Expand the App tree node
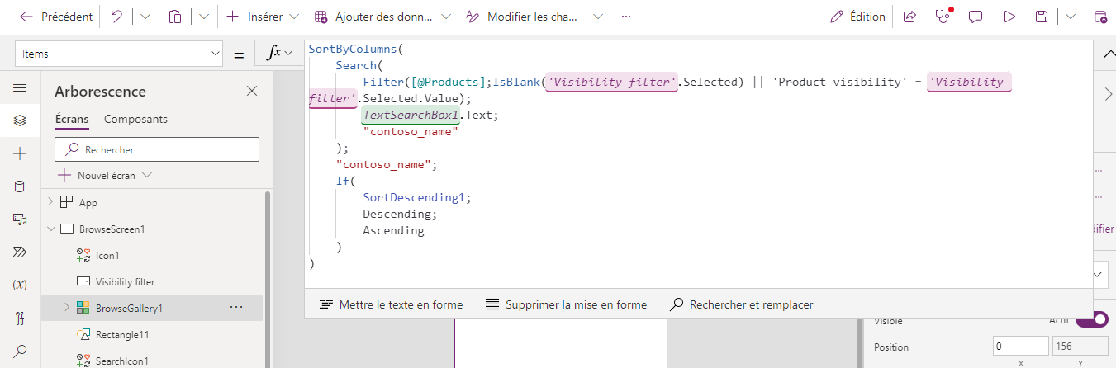 (50, 202)
